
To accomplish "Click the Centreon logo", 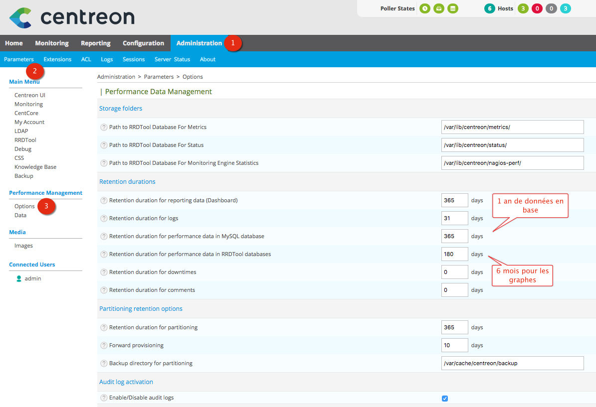I will [x=72, y=17].
